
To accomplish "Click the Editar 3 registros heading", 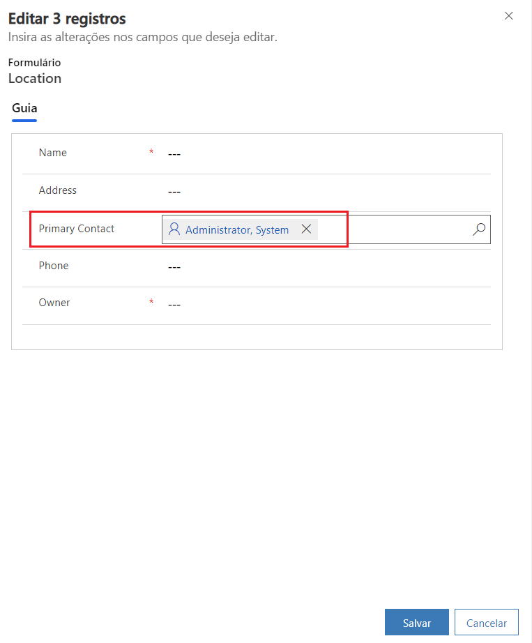I will click(67, 19).
